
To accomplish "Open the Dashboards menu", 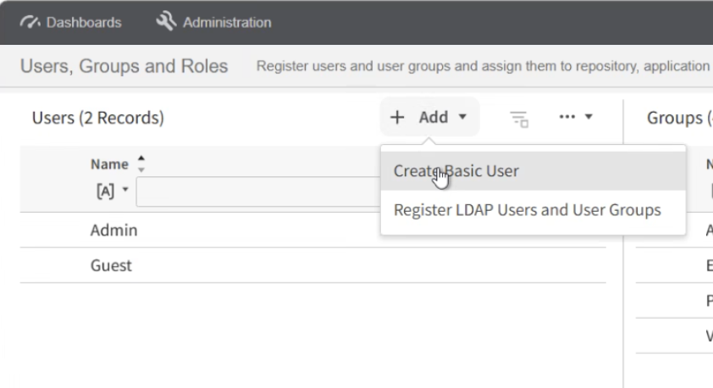I will pos(71,22).
